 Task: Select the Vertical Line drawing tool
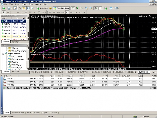click(x=13, y=12)
